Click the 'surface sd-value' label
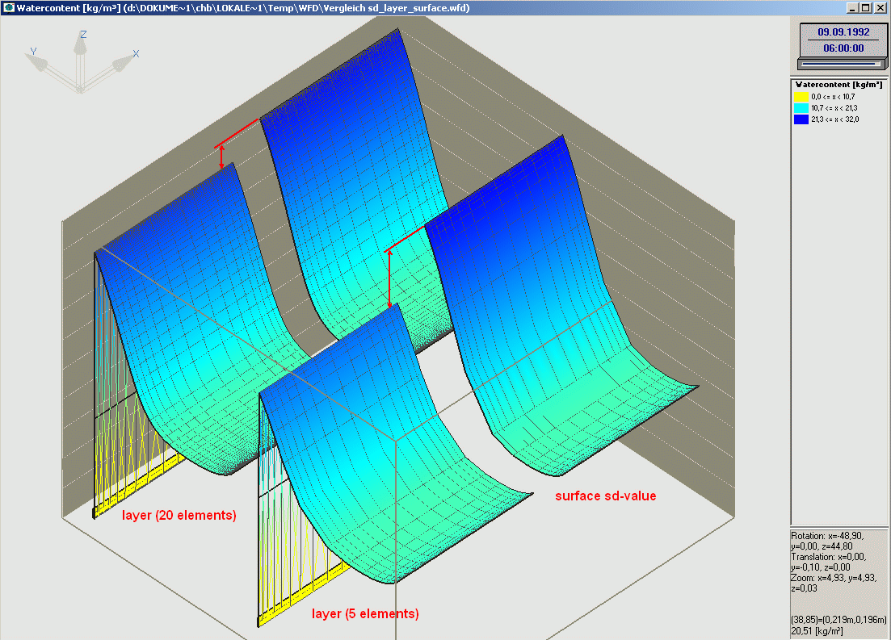The image size is (891, 640). 605,496
